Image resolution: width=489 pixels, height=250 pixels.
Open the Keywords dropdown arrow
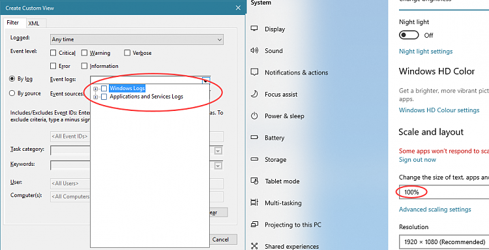point(218,165)
